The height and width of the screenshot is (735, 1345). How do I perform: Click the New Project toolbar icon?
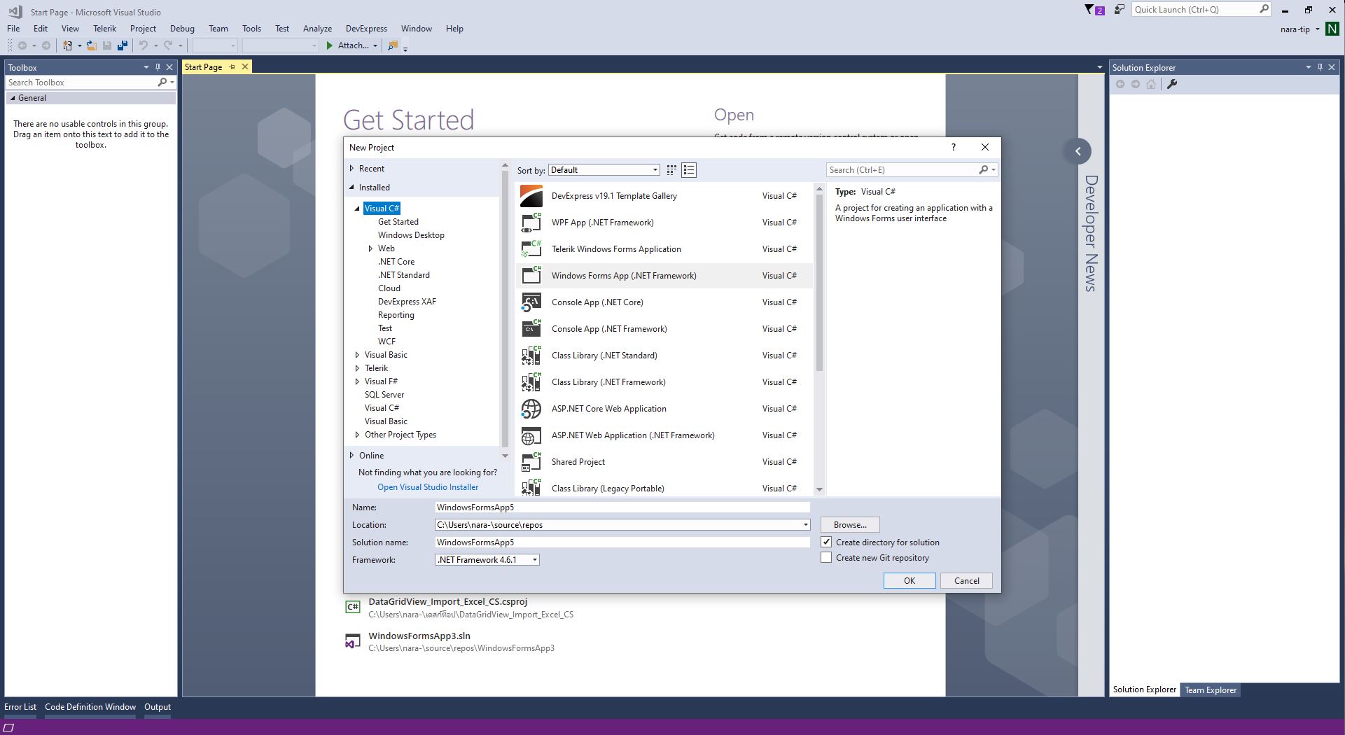pos(67,45)
